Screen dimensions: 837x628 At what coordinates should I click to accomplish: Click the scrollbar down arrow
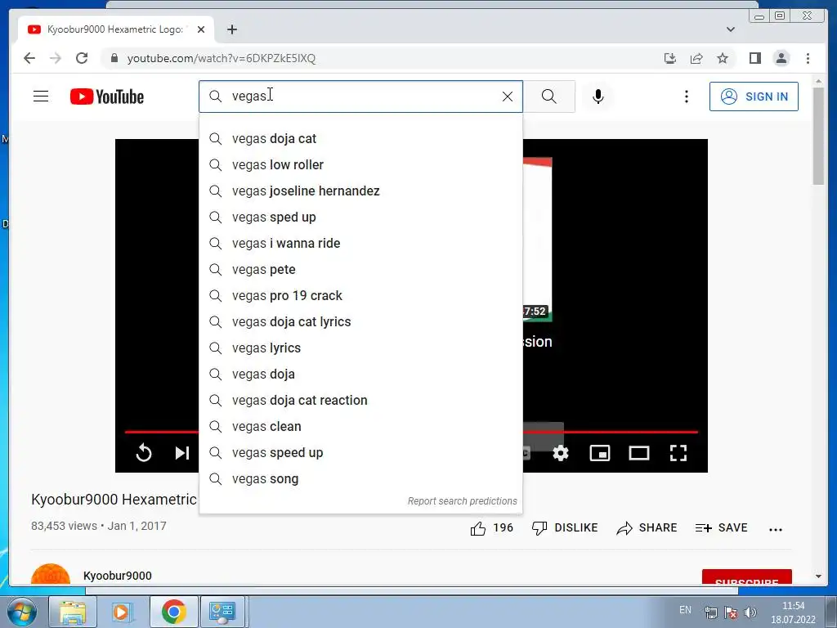818,576
